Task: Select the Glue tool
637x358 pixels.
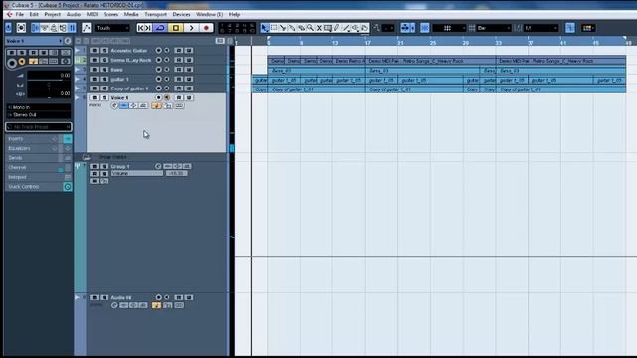Action: (292, 28)
